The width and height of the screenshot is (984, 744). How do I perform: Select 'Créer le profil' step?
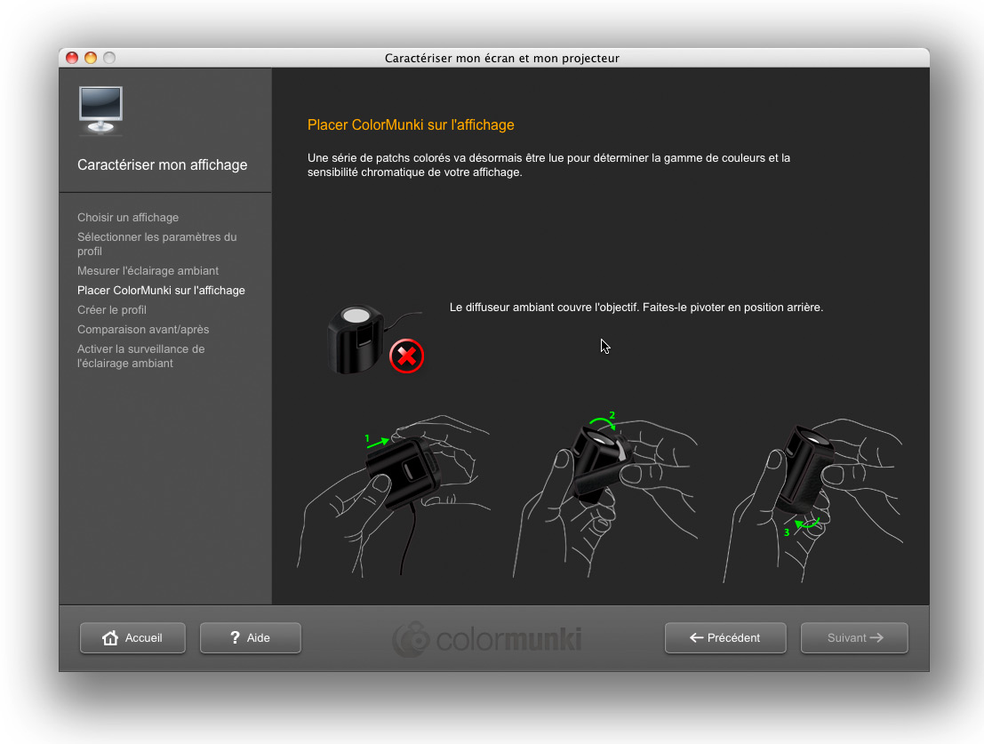coord(112,309)
